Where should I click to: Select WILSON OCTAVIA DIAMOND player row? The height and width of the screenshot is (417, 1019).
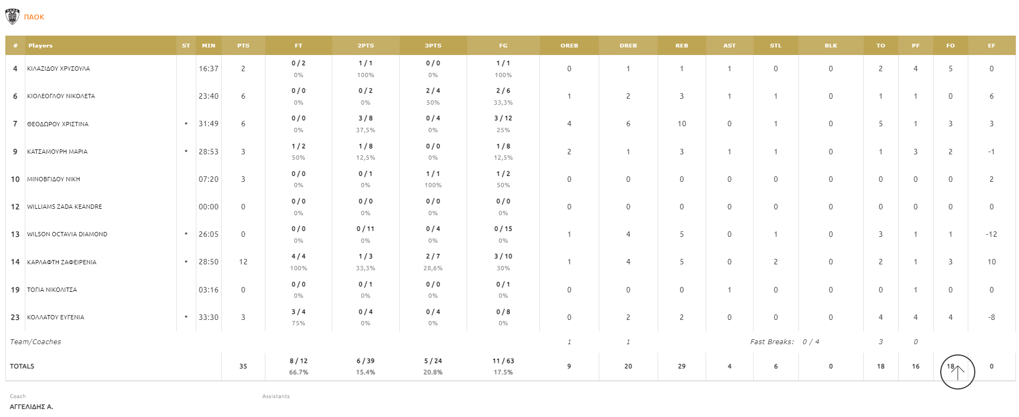click(x=67, y=234)
